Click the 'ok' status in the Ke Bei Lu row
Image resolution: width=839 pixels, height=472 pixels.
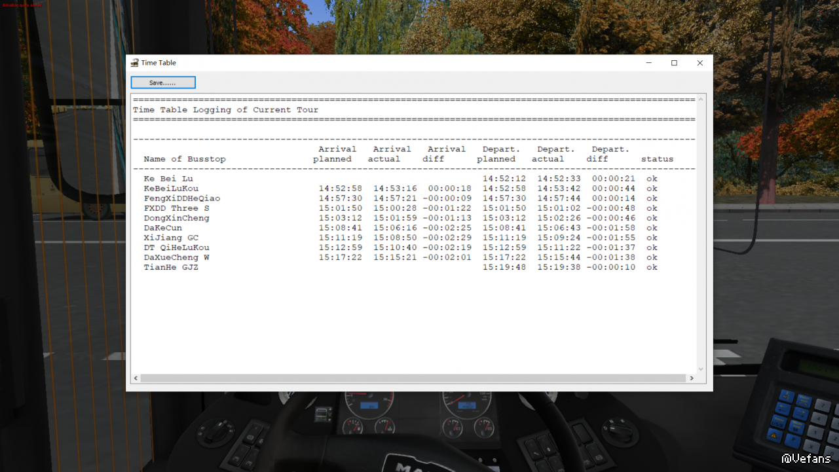652,179
